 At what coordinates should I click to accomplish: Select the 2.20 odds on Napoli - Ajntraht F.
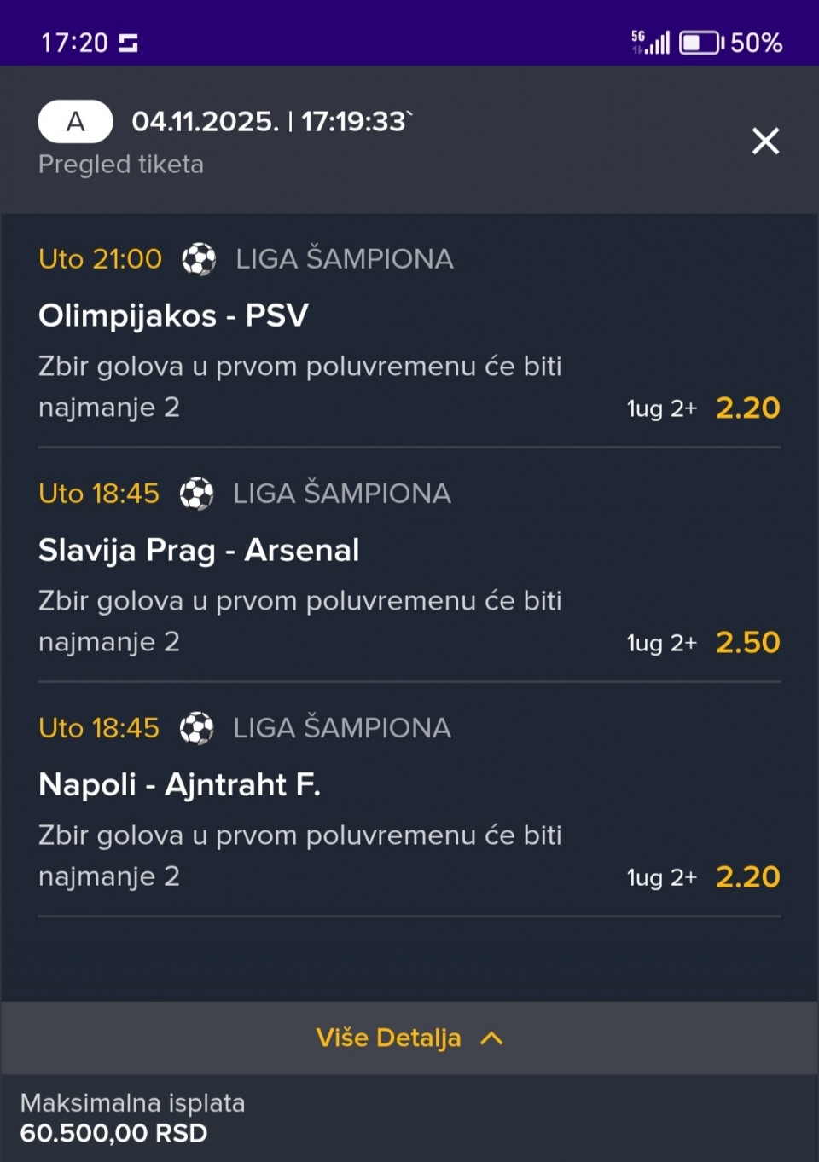(747, 876)
